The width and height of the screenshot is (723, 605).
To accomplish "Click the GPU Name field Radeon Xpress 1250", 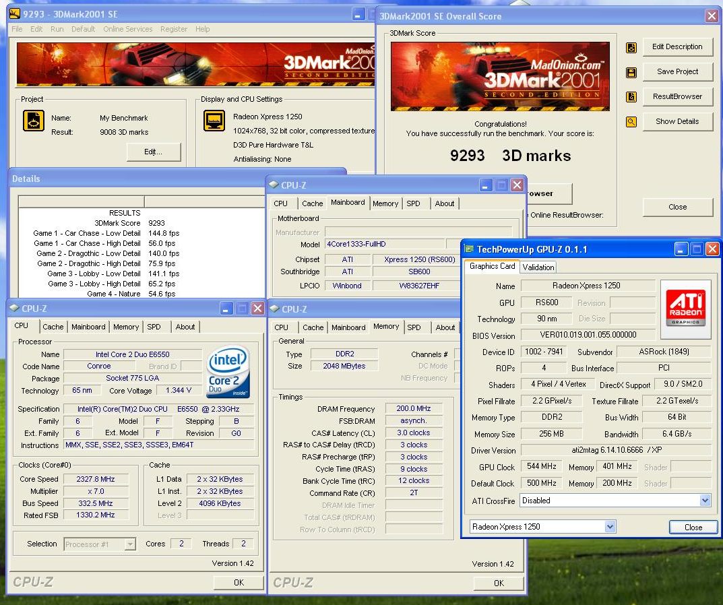I will click(x=588, y=286).
